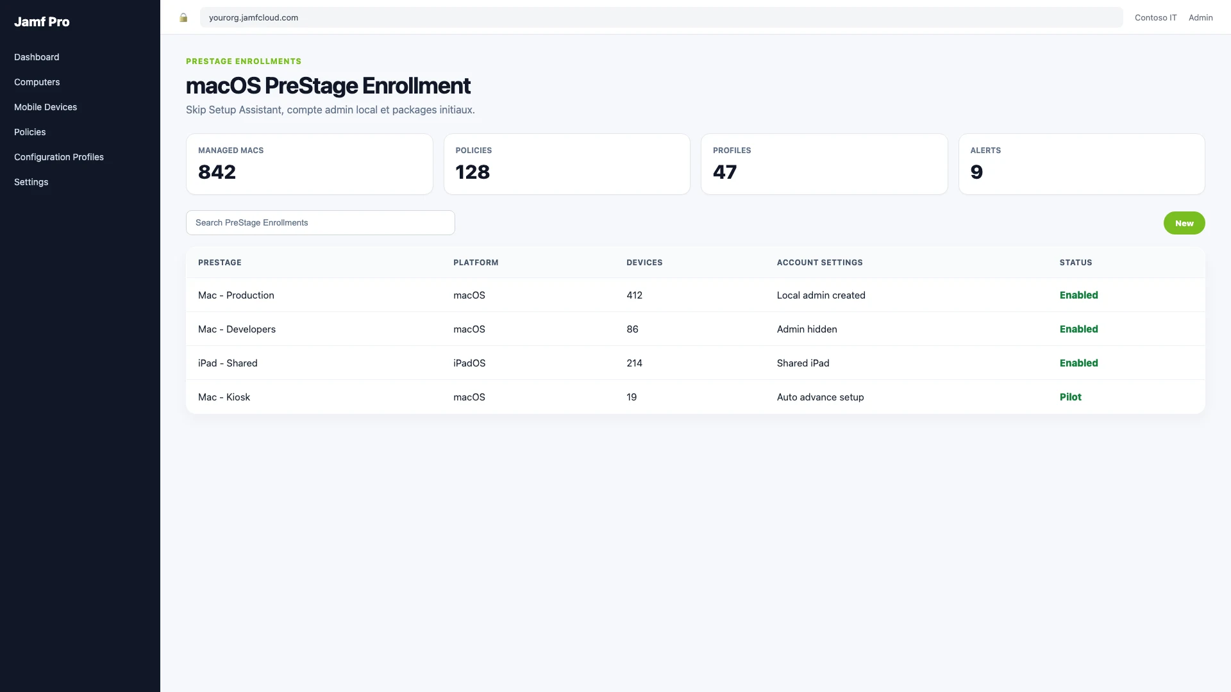The image size is (1231, 692).
Task: Click the yourorg.jamfcloud.com address bar
Action: point(661,17)
